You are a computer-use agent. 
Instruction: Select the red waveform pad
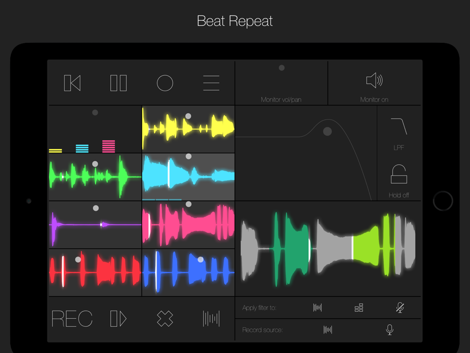[95, 273]
